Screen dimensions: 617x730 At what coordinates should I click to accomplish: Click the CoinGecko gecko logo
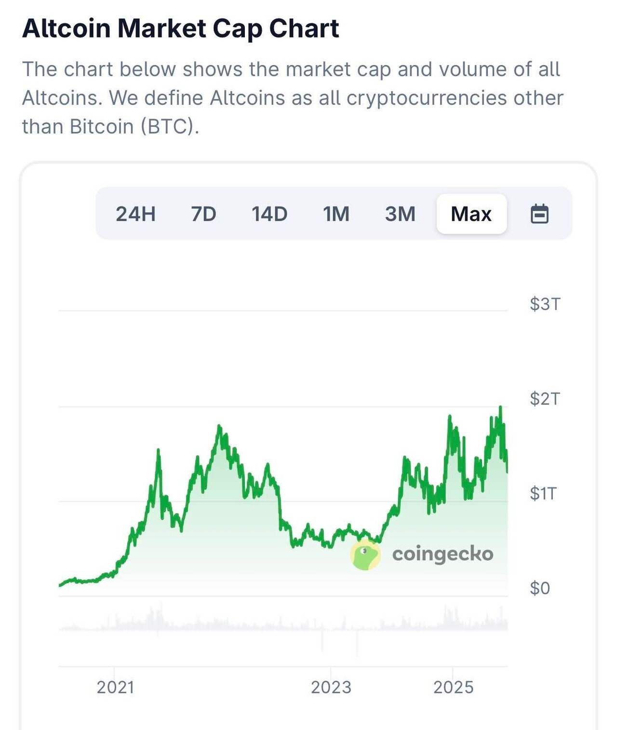point(365,554)
